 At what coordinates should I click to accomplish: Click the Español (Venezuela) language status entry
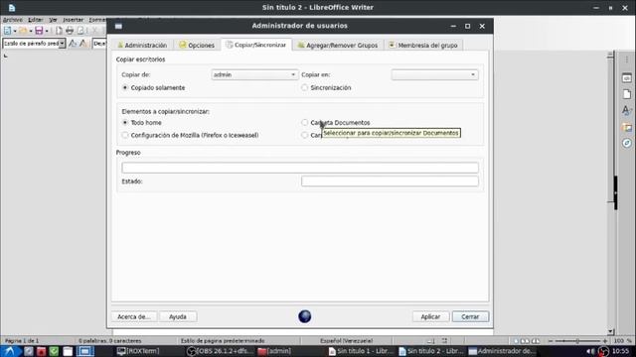pyautogui.click(x=346, y=341)
